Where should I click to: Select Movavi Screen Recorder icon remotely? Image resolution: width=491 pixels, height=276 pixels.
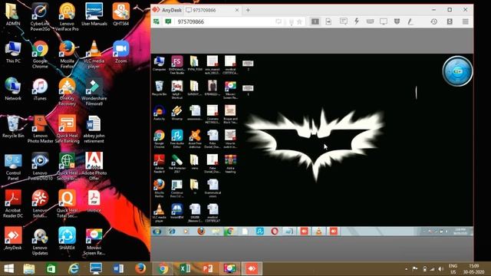click(230, 90)
